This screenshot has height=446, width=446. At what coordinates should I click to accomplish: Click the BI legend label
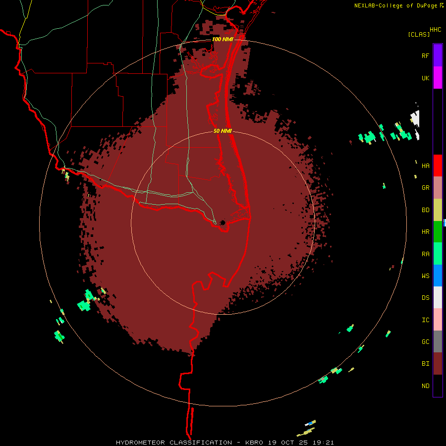pyautogui.click(x=425, y=364)
